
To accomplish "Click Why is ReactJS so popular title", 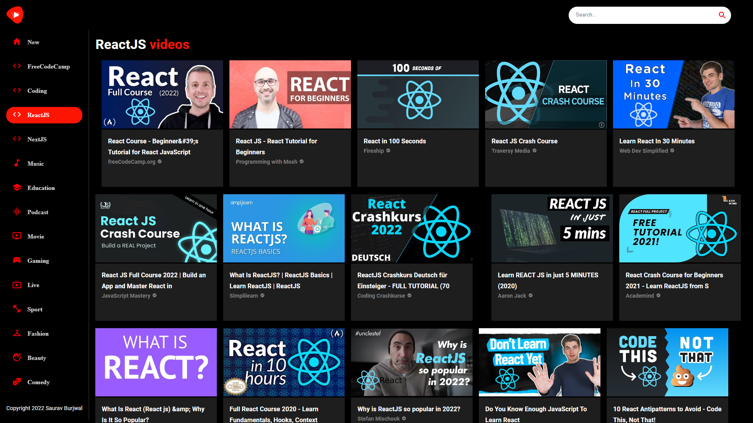I will point(409,409).
